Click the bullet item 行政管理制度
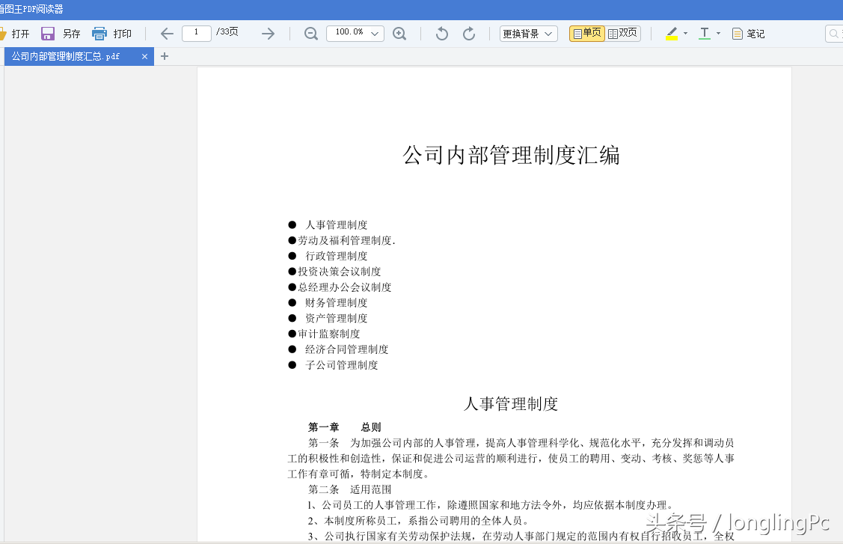The height and width of the screenshot is (544, 843). [x=337, y=256]
